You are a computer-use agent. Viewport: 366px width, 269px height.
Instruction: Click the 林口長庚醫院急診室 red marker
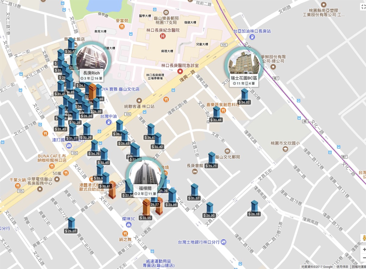pos(180,72)
